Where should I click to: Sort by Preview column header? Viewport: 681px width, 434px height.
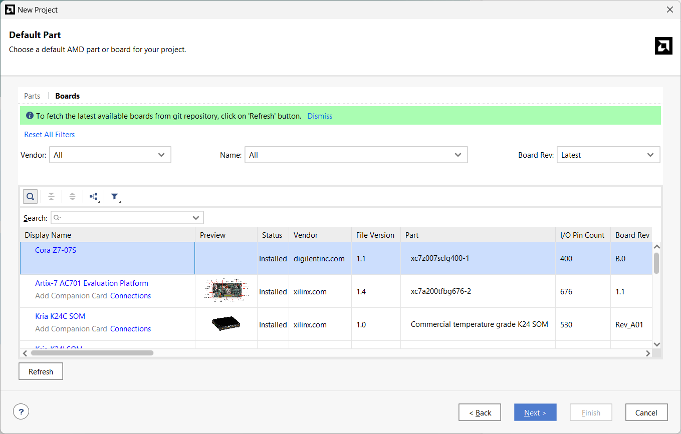pyautogui.click(x=226, y=235)
